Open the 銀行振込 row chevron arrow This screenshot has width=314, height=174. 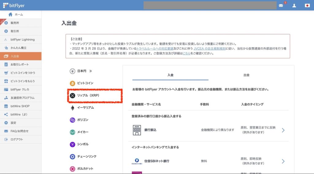point(283,130)
